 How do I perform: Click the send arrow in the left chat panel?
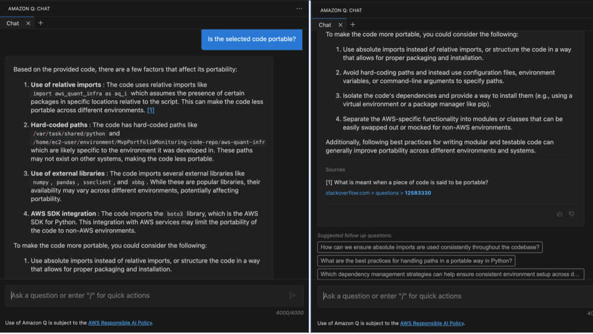pos(293,295)
